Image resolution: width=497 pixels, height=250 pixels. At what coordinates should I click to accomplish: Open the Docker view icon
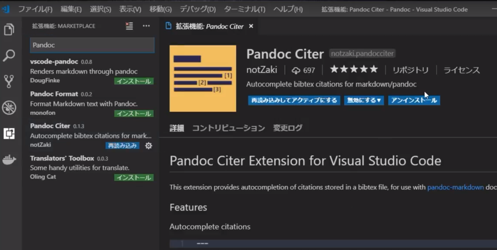(9, 160)
